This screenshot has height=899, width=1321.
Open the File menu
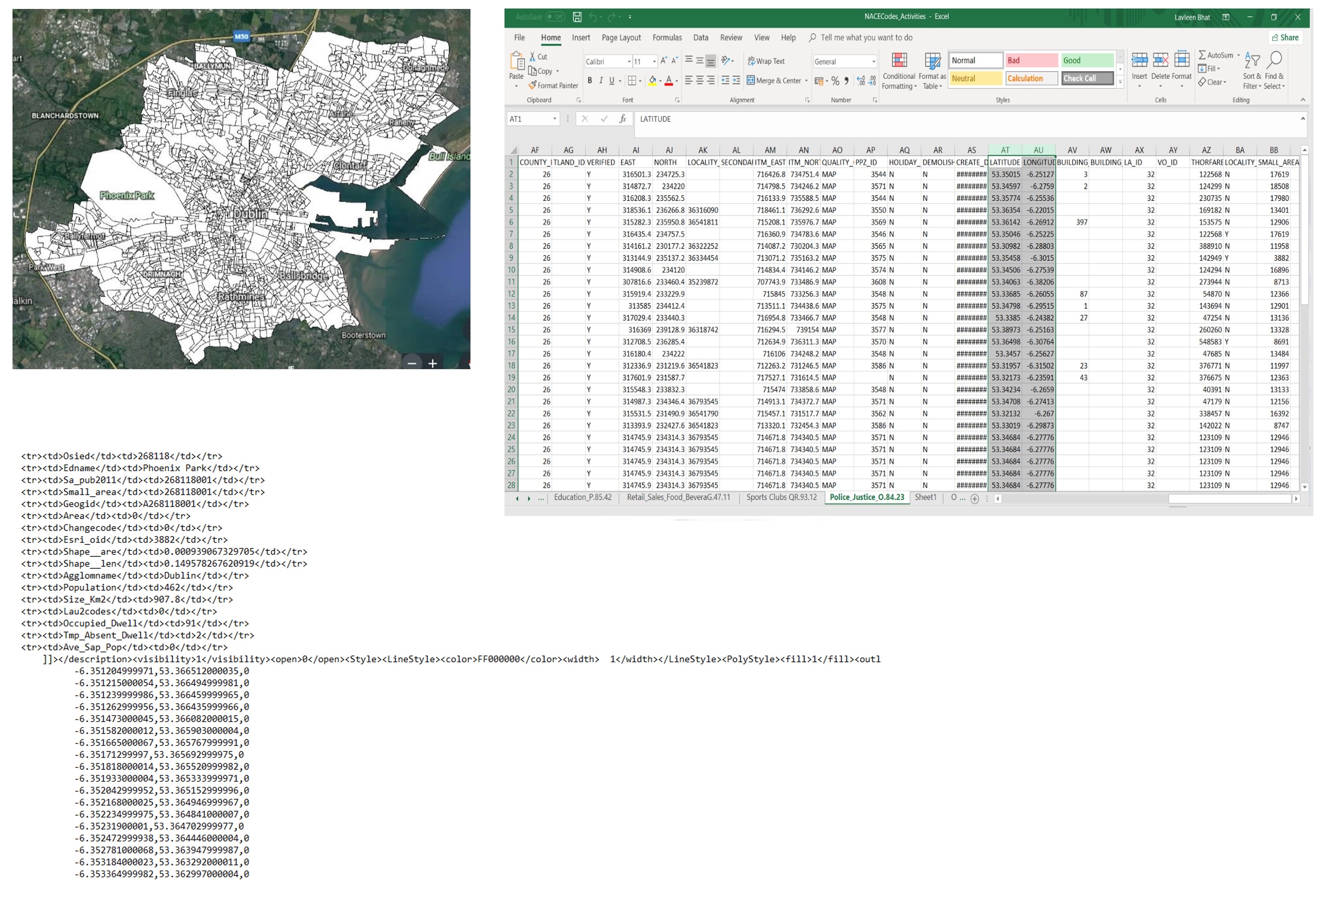tap(520, 38)
